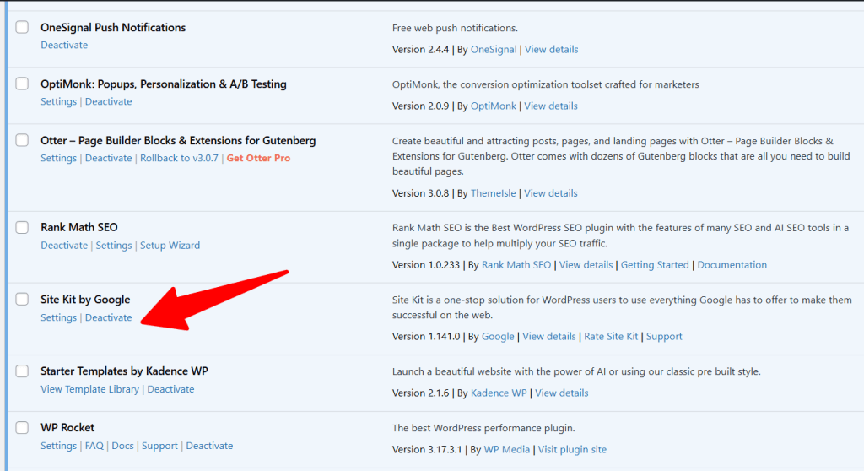This screenshot has height=471, width=864.
Task: Open Rank Math SEO author link
Action: (x=516, y=265)
